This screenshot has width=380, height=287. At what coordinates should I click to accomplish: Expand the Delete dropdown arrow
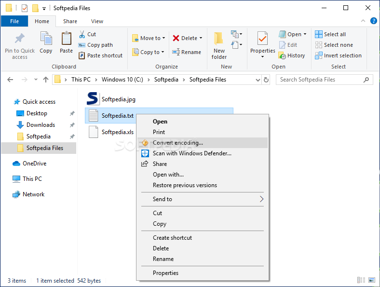click(201, 38)
